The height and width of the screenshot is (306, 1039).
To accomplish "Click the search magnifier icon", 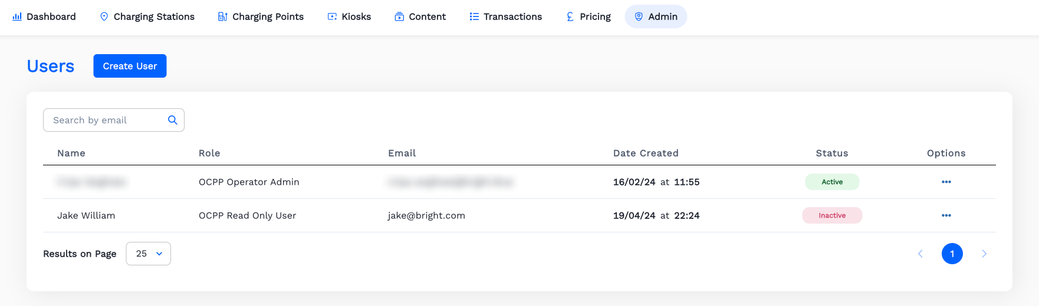I will tap(173, 120).
